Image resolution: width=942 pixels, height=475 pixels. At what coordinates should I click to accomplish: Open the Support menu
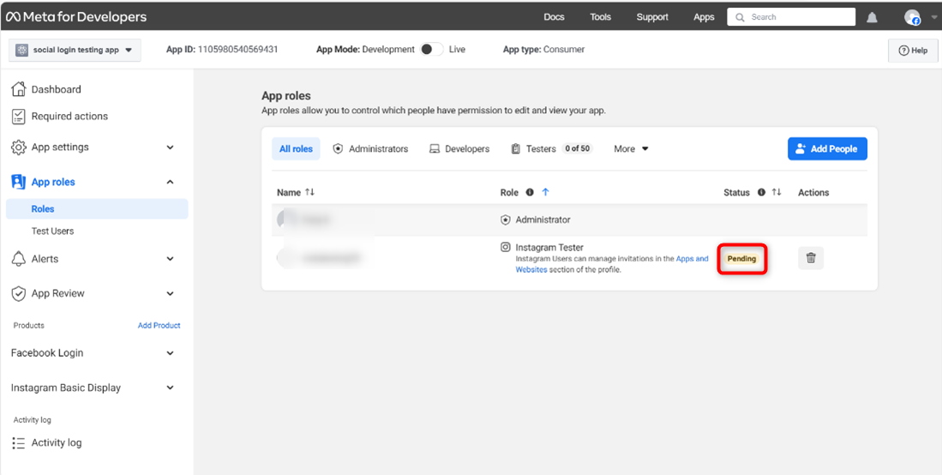(652, 17)
